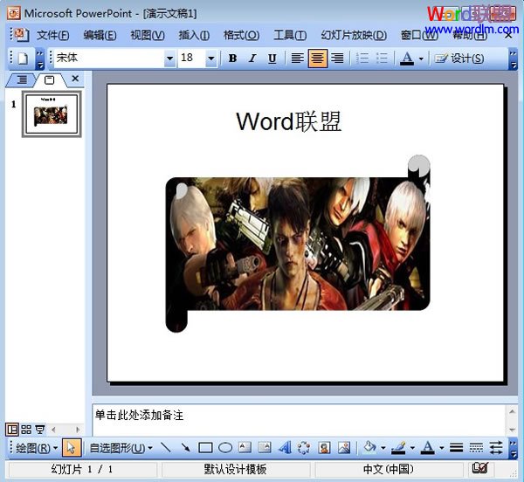Select the Rectangle drawing tool
The width and height of the screenshot is (524, 482).
pos(205,448)
